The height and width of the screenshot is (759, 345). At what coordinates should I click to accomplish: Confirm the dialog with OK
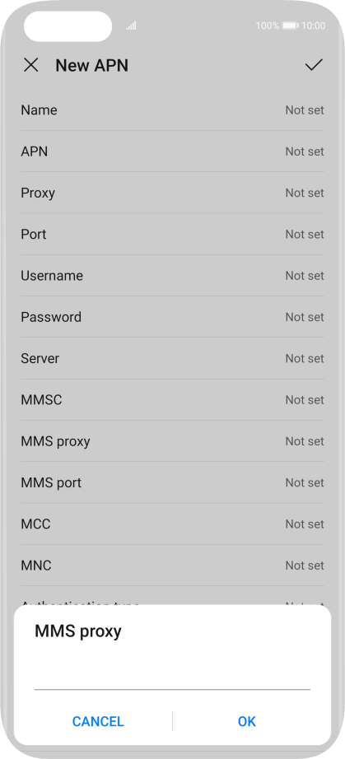click(x=246, y=721)
